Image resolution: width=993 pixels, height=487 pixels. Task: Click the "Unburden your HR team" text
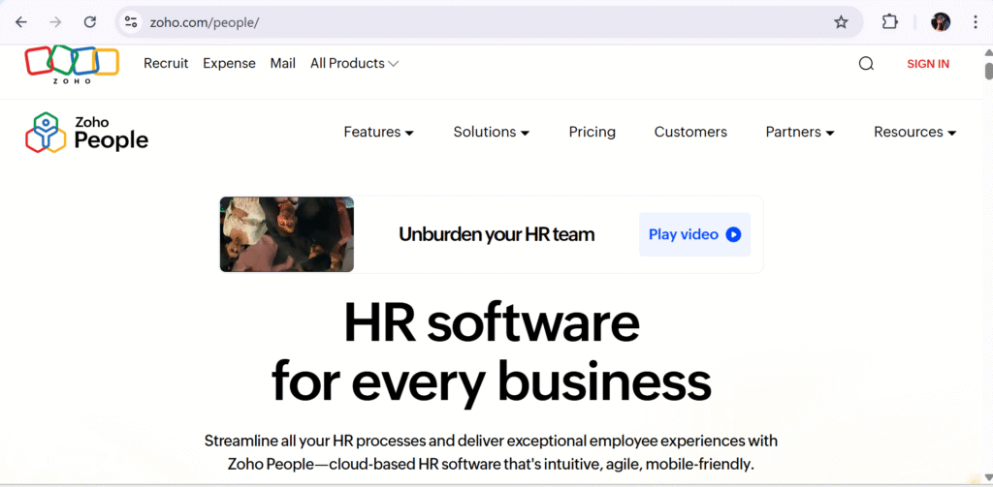(x=496, y=234)
